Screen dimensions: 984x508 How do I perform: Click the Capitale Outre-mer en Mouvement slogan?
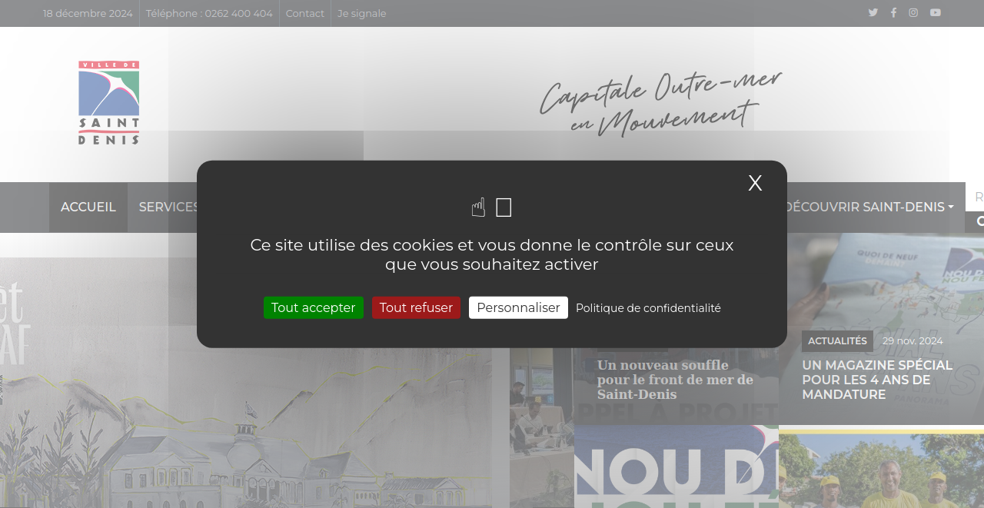(x=660, y=103)
